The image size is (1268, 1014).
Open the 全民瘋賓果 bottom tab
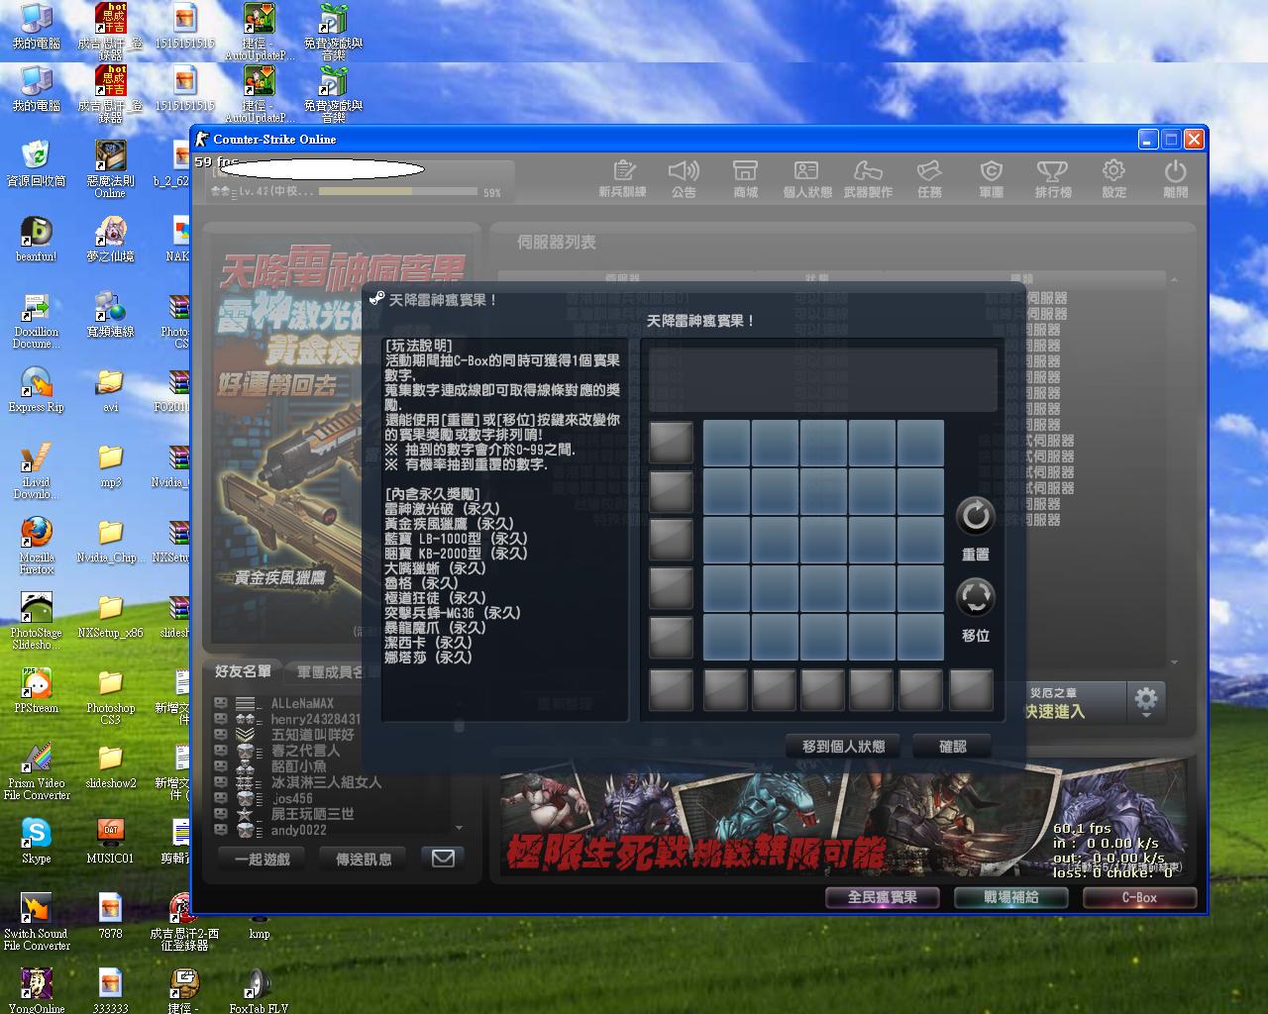[882, 897]
